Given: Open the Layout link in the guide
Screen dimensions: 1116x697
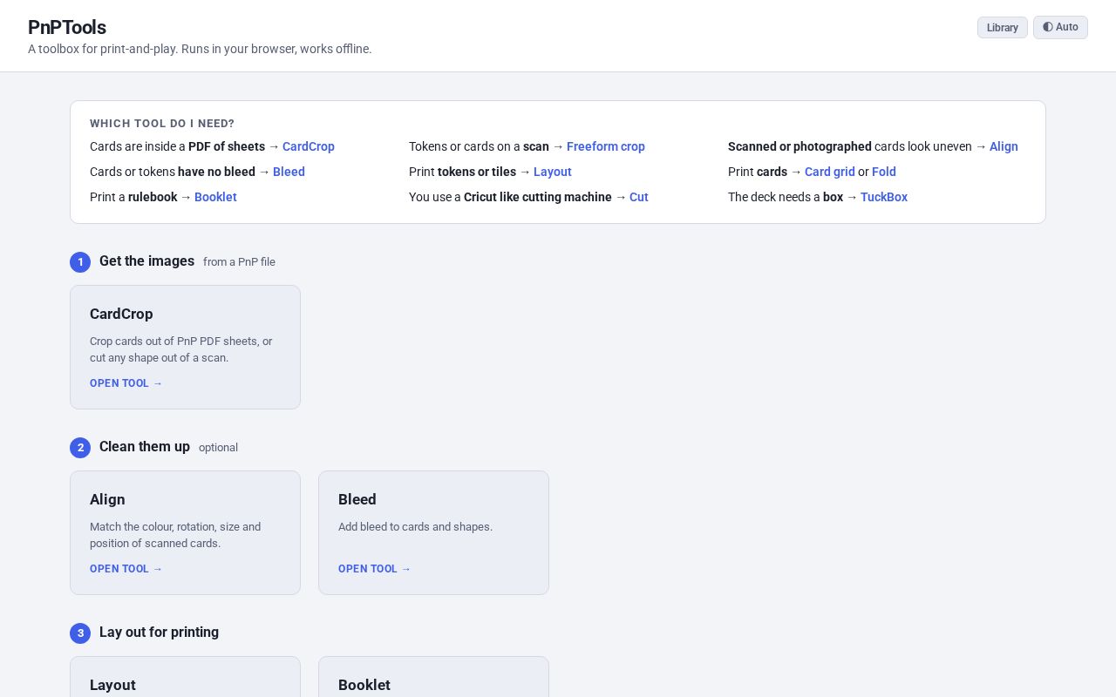Looking at the screenshot, I should point(553,172).
